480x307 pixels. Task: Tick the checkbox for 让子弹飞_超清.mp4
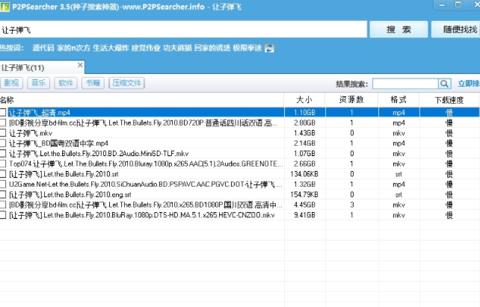tap(3, 113)
